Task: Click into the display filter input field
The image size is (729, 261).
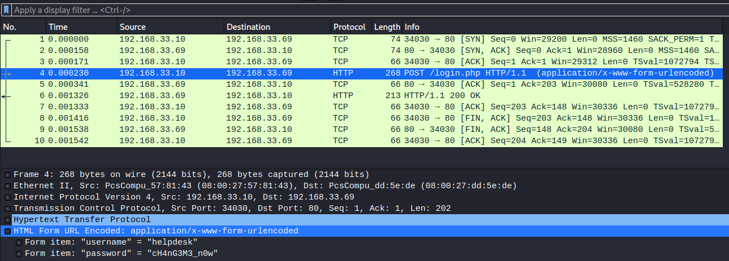Action: 339,10
